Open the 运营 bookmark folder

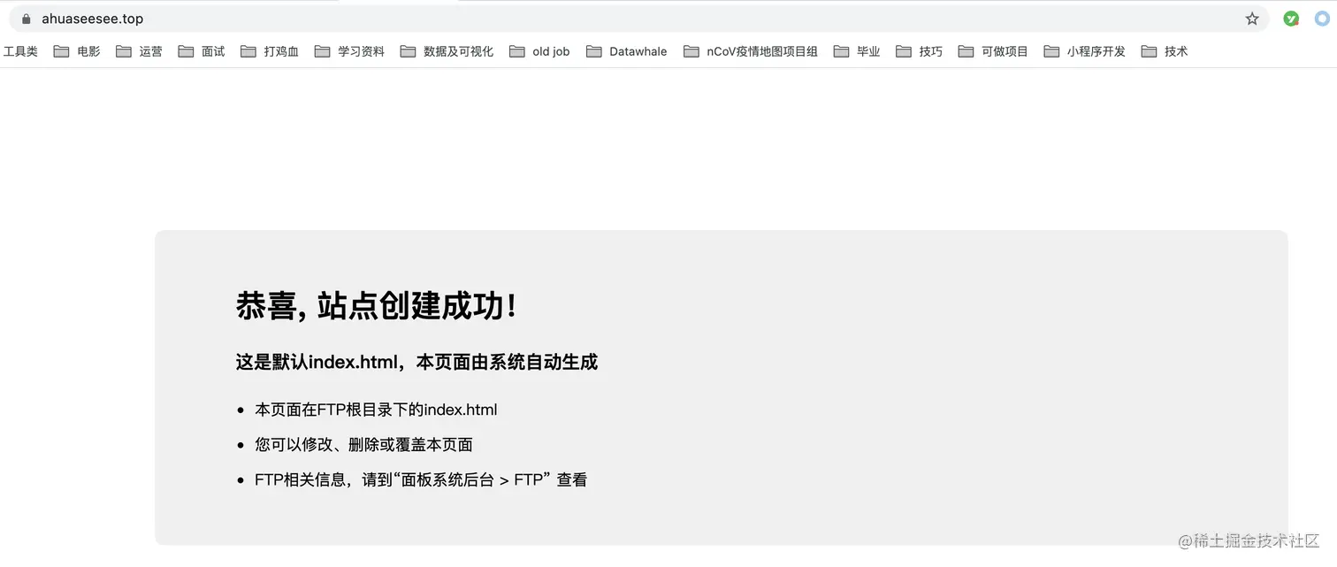140,51
